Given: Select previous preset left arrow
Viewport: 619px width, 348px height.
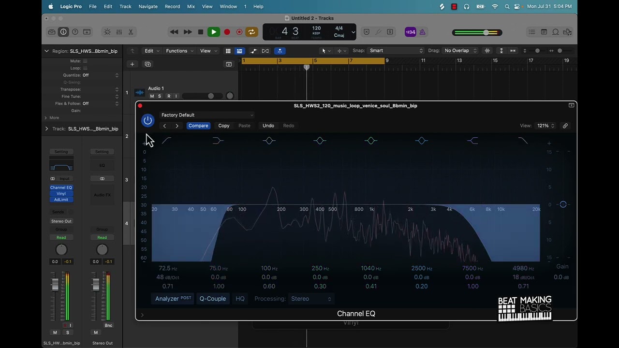Looking at the screenshot, I should (164, 126).
